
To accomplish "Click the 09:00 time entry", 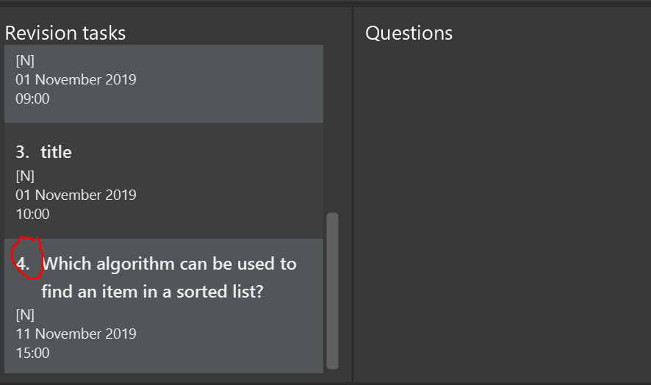I will (x=32, y=99).
